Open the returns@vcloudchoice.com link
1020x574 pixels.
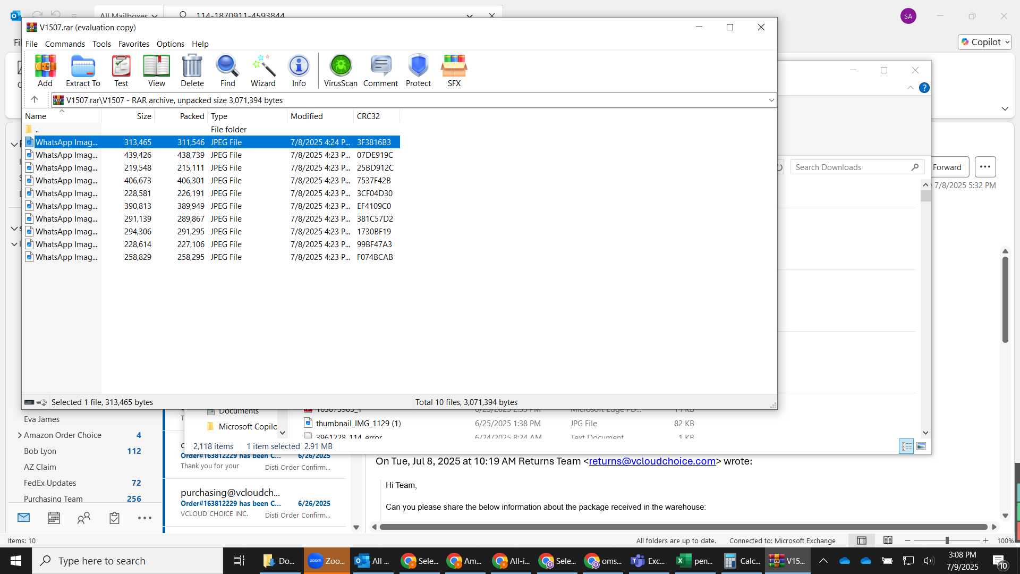tap(652, 461)
